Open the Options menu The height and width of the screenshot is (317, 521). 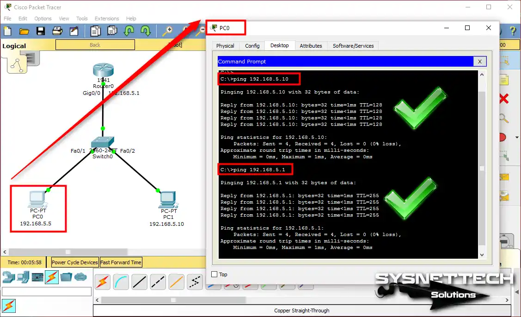click(x=43, y=19)
